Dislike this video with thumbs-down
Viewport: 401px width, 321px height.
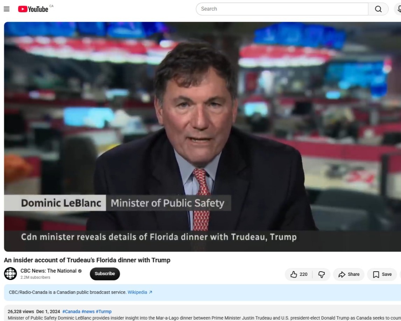(322, 274)
